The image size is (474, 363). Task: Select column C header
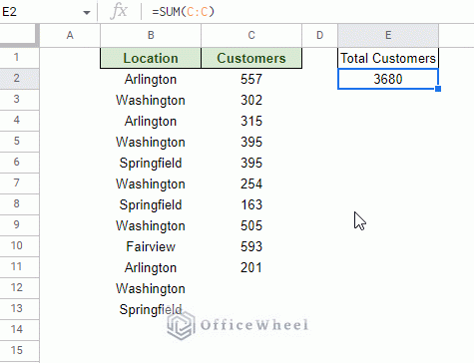click(x=251, y=35)
